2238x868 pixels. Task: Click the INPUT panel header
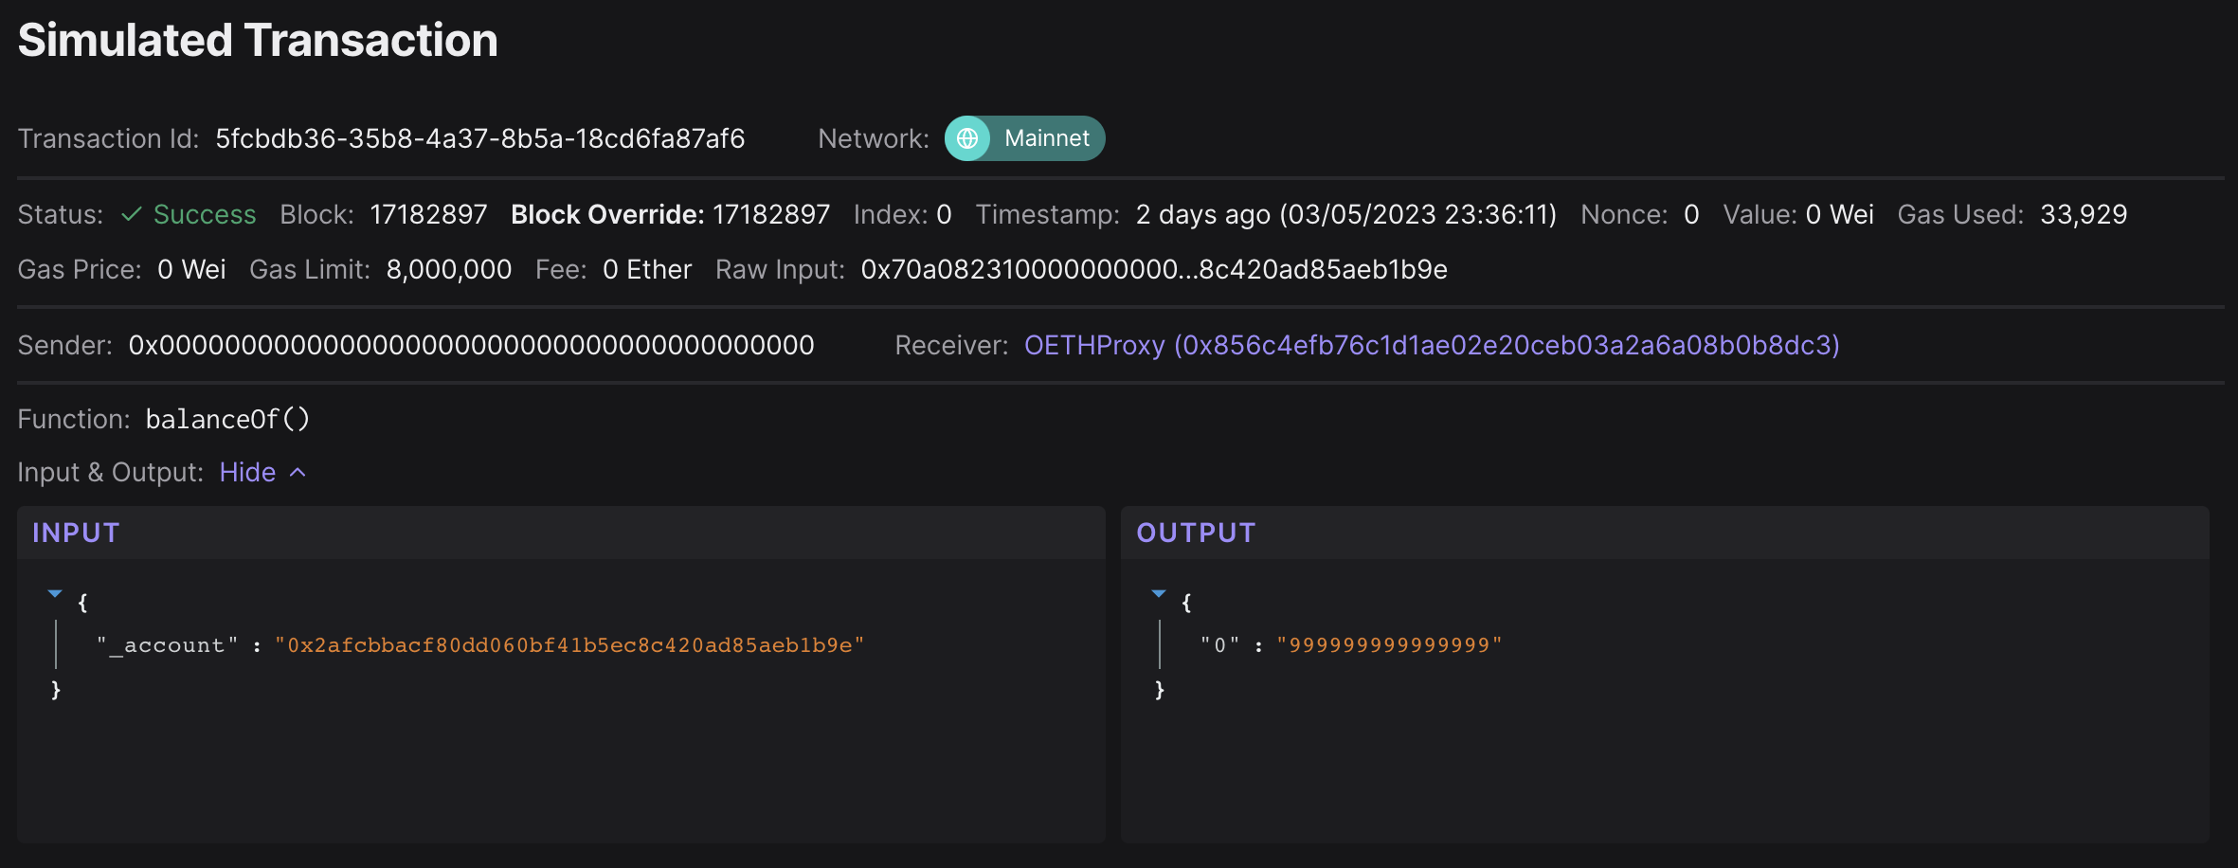click(561, 533)
